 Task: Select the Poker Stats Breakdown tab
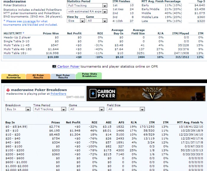click(x=89, y=76)
